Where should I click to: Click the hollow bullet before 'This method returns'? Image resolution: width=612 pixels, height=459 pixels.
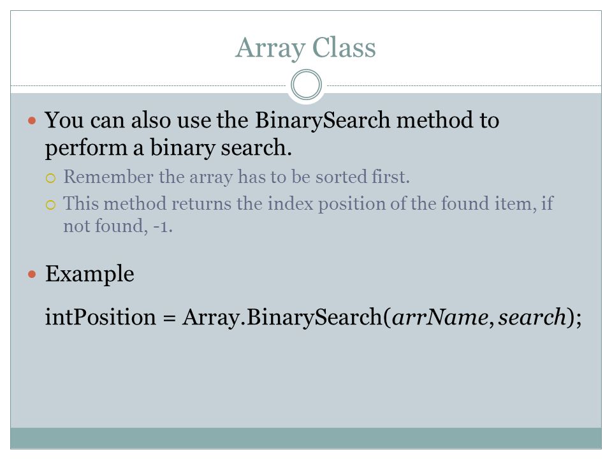tap(50, 205)
